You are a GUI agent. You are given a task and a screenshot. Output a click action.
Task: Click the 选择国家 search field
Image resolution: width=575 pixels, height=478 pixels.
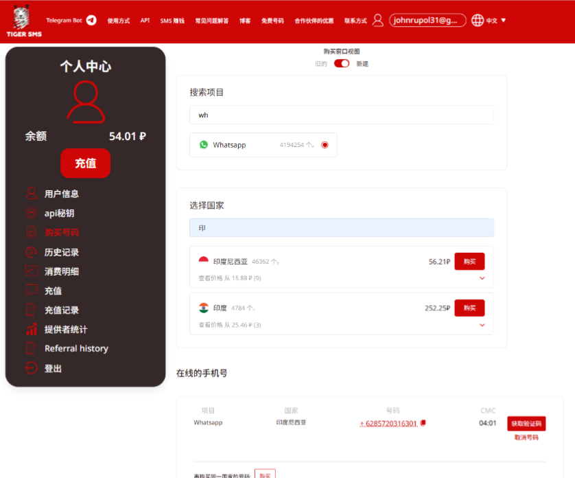point(342,227)
